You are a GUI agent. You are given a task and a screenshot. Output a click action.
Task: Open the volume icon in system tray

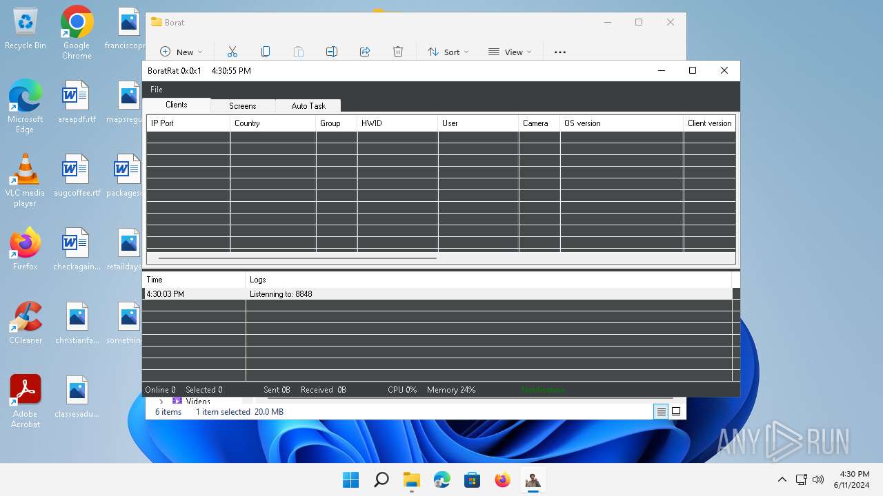819,479
